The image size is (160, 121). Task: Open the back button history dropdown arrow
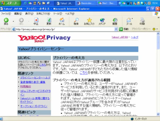click(x=13, y=21)
